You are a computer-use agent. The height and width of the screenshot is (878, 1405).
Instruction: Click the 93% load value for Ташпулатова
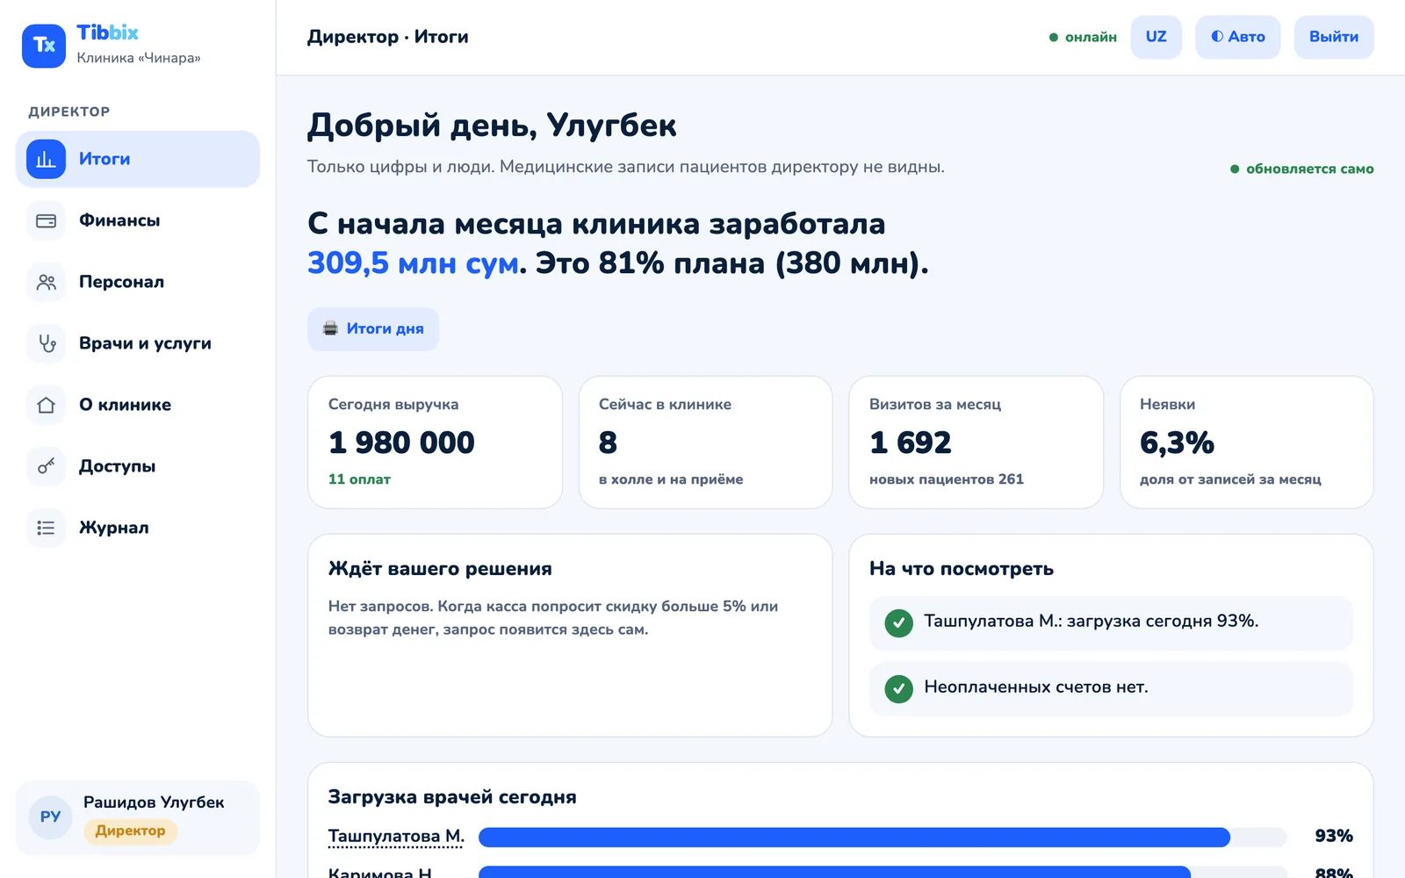tap(1333, 836)
